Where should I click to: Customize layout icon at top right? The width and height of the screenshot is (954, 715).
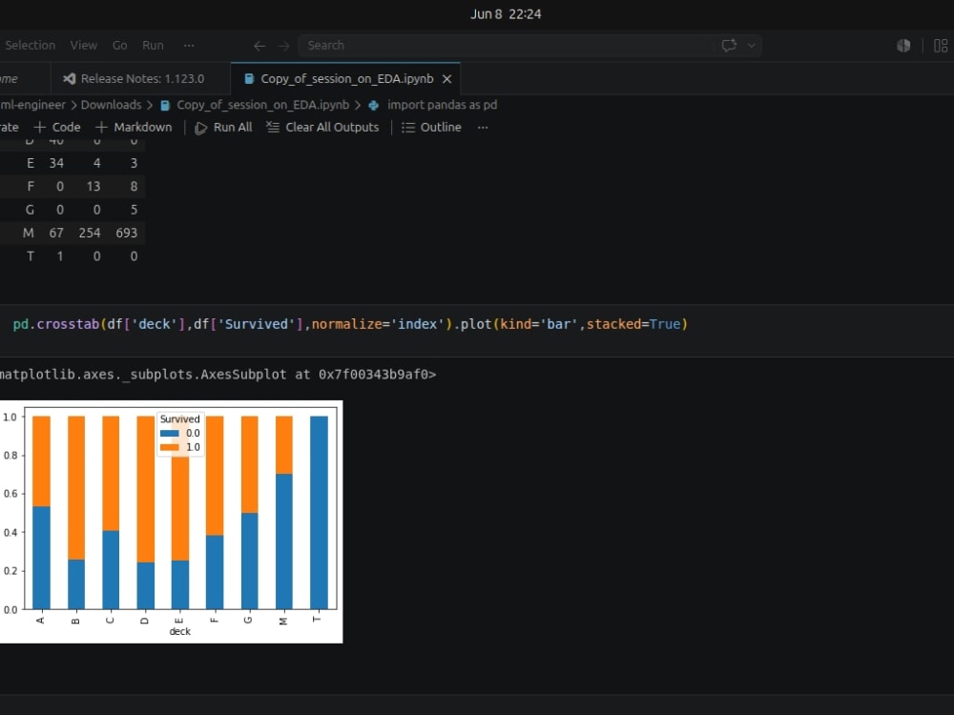point(941,46)
